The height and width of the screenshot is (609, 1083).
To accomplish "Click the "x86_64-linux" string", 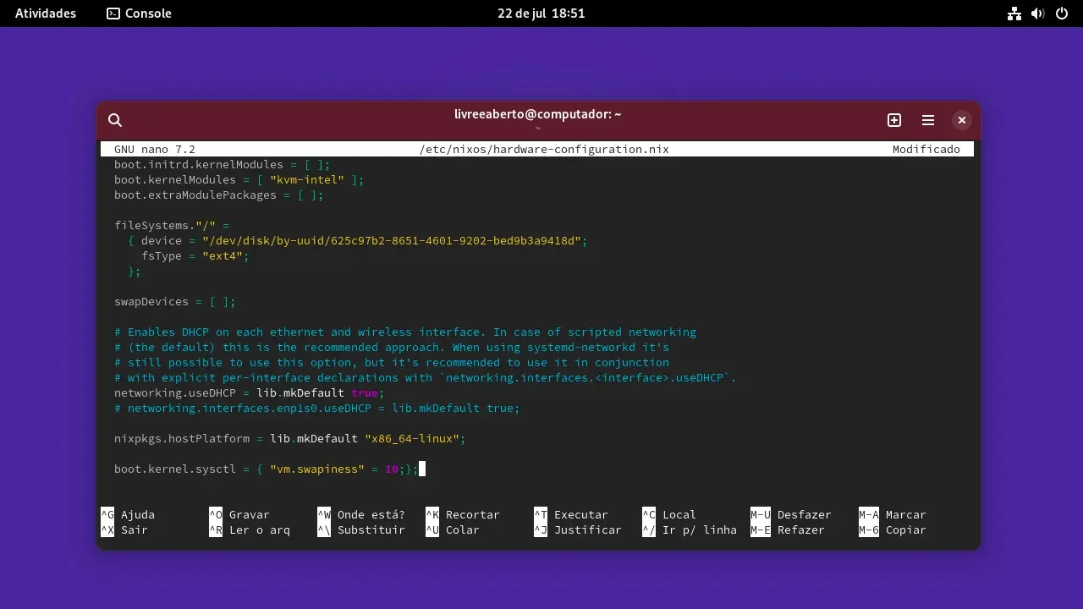I will [x=412, y=438].
